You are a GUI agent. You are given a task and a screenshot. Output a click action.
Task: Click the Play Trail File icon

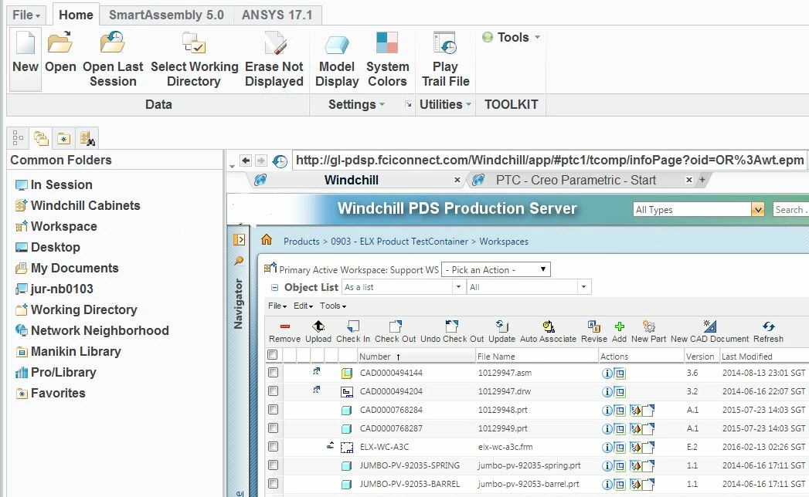pyautogui.click(x=445, y=42)
